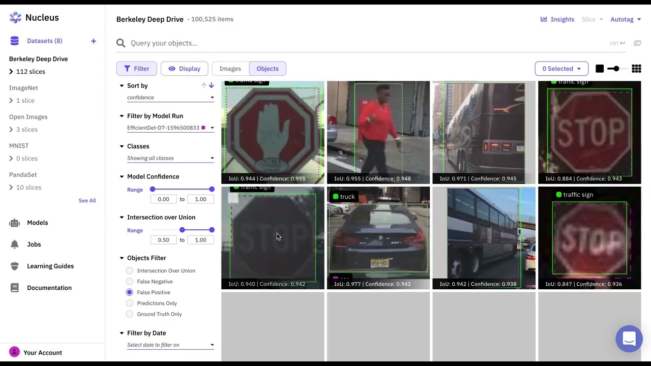
Task: Sort descending with down arrow
Action: coord(211,85)
